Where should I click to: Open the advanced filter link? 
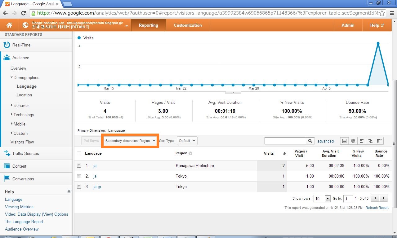point(325,141)
